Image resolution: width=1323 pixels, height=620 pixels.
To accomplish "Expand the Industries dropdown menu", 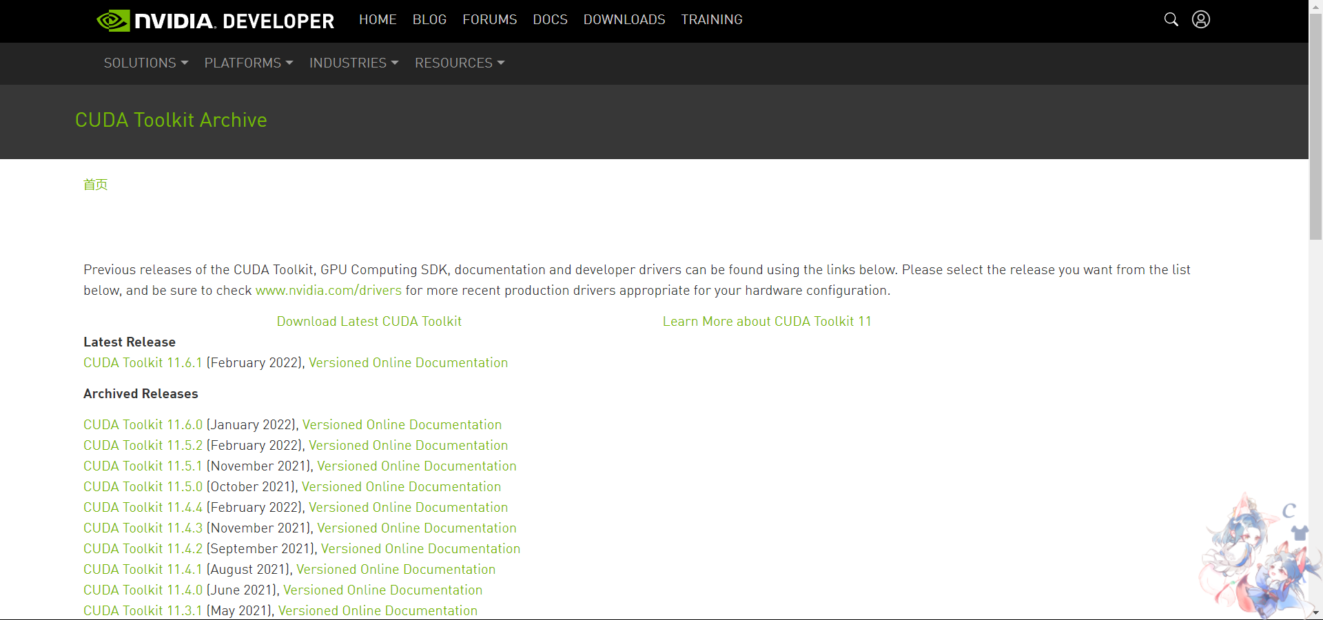I will coord(354,63).
